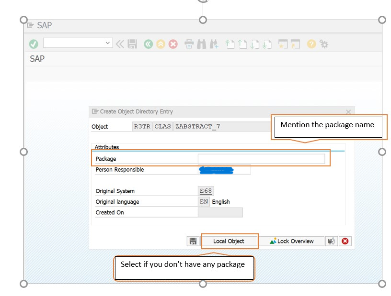Click the dialog Save icon button
This screenshot has height=296, width=391.
[193, 241]
